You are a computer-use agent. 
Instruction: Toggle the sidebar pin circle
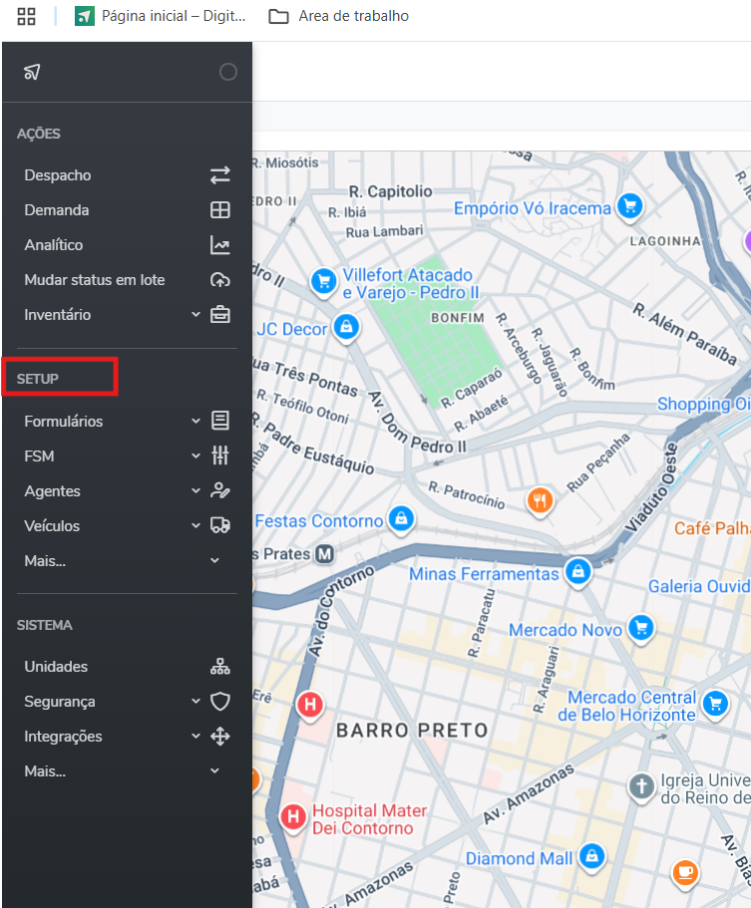pyautogui.click(x=228, y=72)
